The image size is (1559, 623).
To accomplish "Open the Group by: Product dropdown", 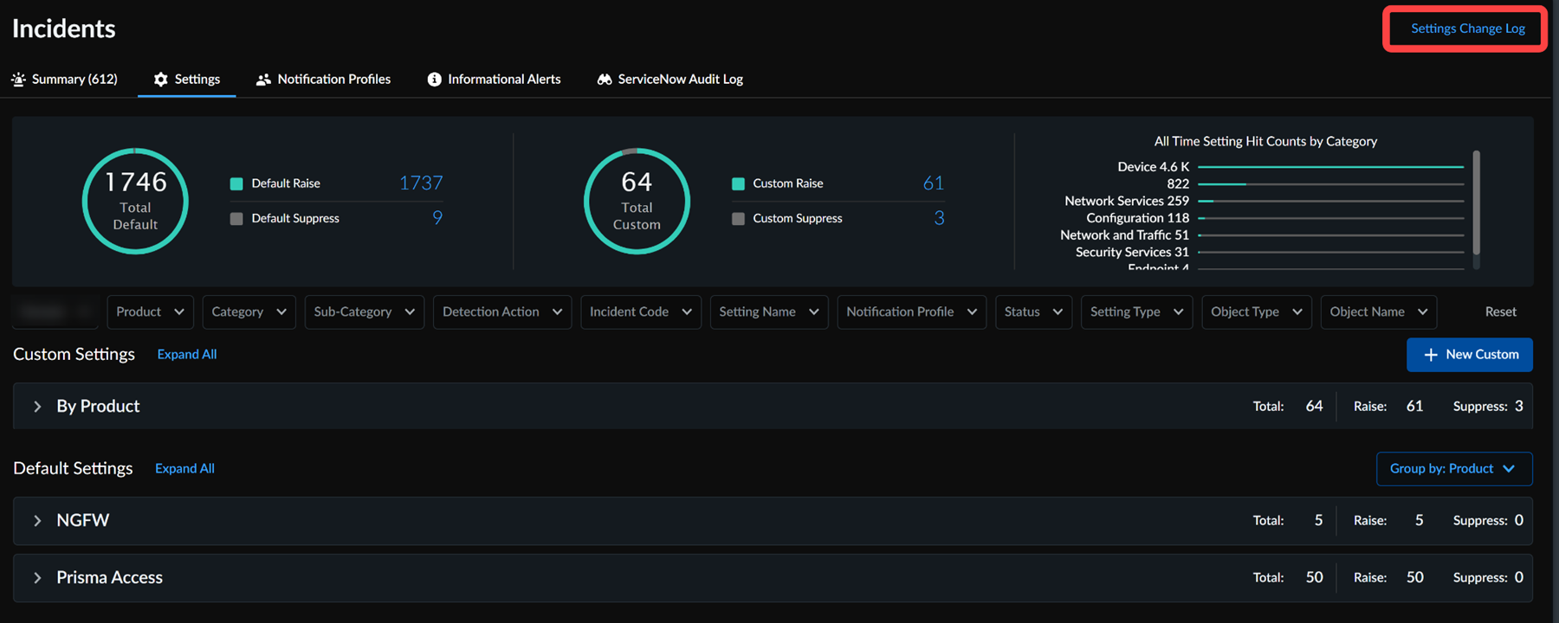I will [1454, 469].
